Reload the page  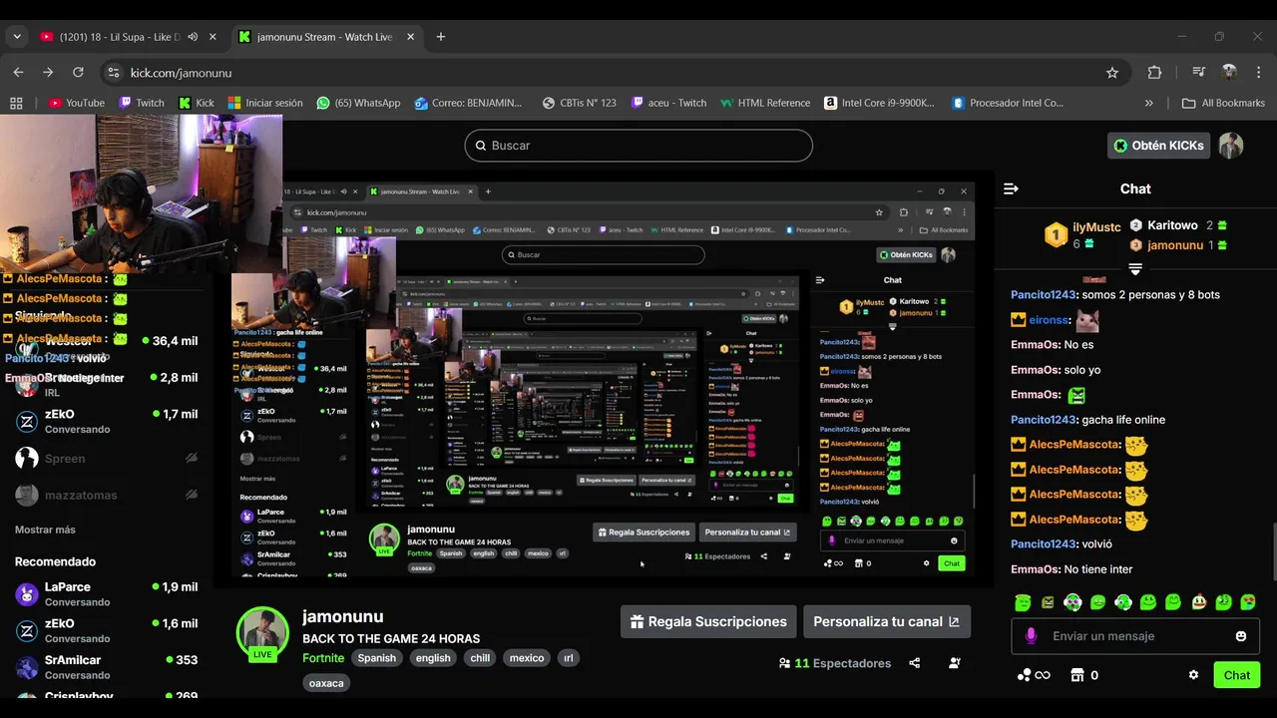[78, 73]
